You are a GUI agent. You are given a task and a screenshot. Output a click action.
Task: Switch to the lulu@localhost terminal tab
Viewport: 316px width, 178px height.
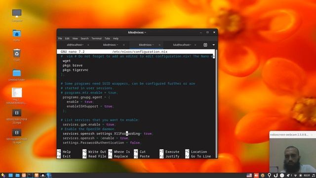click(182, 45)
